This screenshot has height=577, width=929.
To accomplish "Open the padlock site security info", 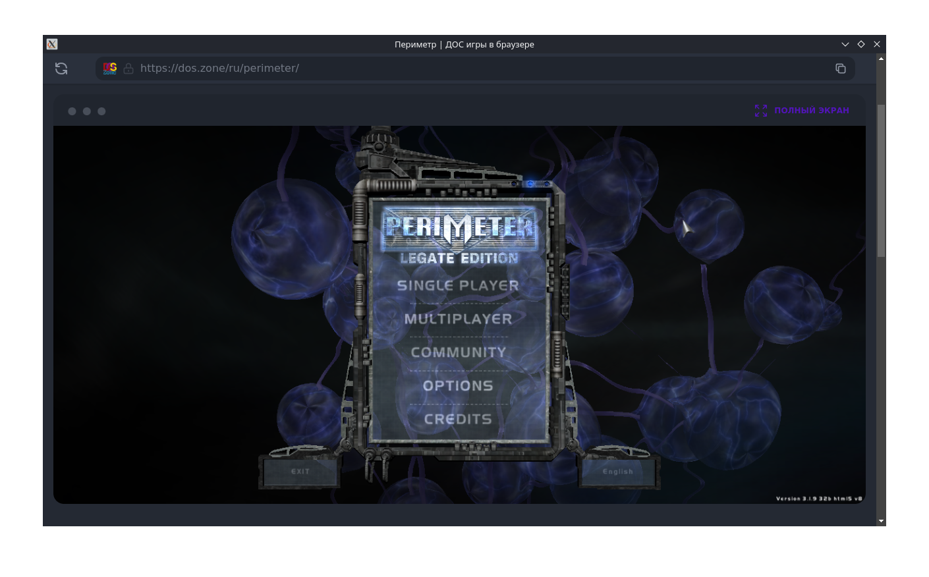I will (128, 69).
